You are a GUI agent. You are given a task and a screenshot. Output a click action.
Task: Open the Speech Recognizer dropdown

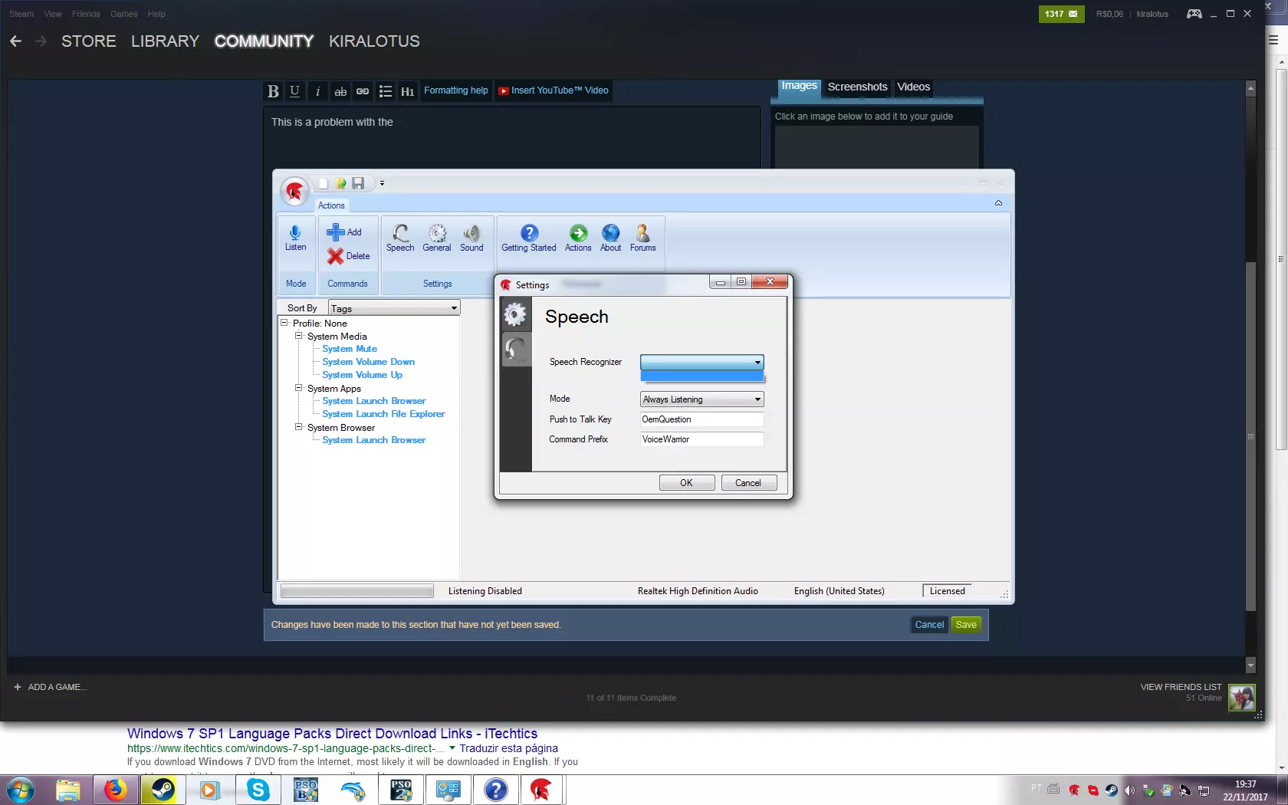tap(702, 362)
